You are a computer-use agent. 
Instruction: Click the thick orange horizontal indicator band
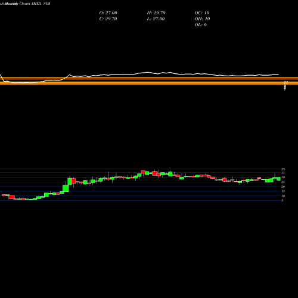coord(149,83)
